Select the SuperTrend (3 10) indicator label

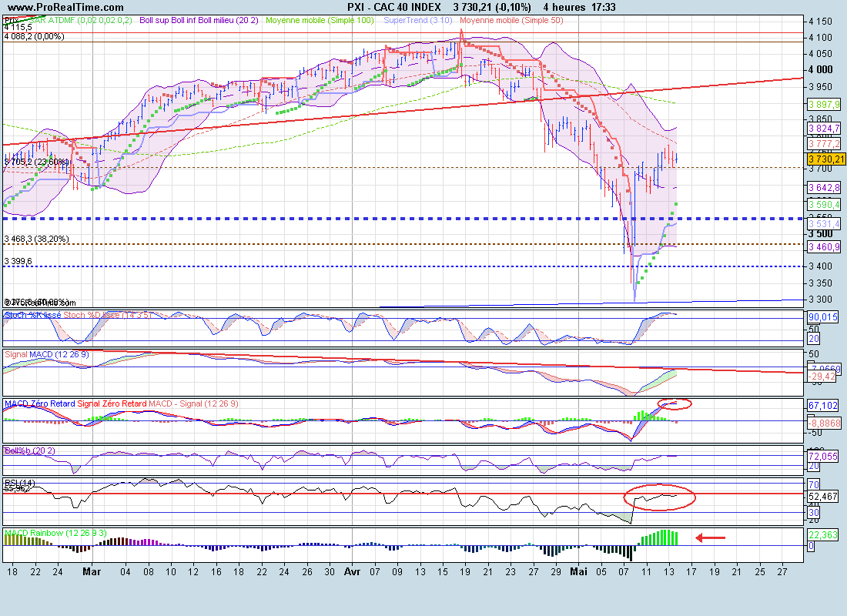click(x=418, y=20)
